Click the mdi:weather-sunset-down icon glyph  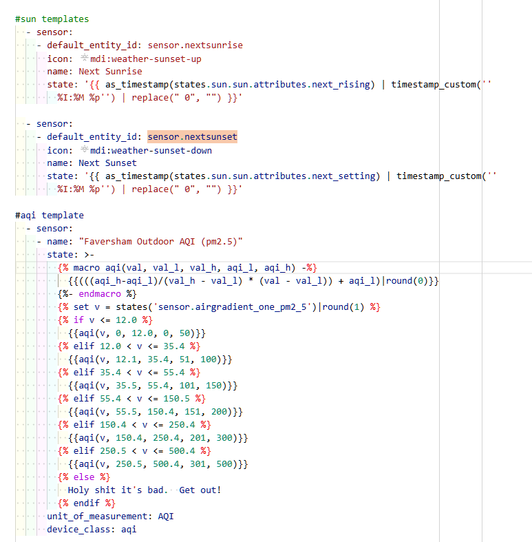(x=84, y=149)
